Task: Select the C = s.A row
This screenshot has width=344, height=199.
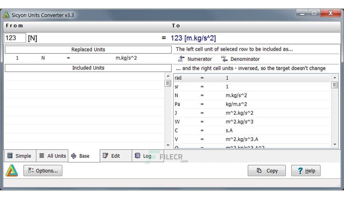Action: click(x=252, y=130)
